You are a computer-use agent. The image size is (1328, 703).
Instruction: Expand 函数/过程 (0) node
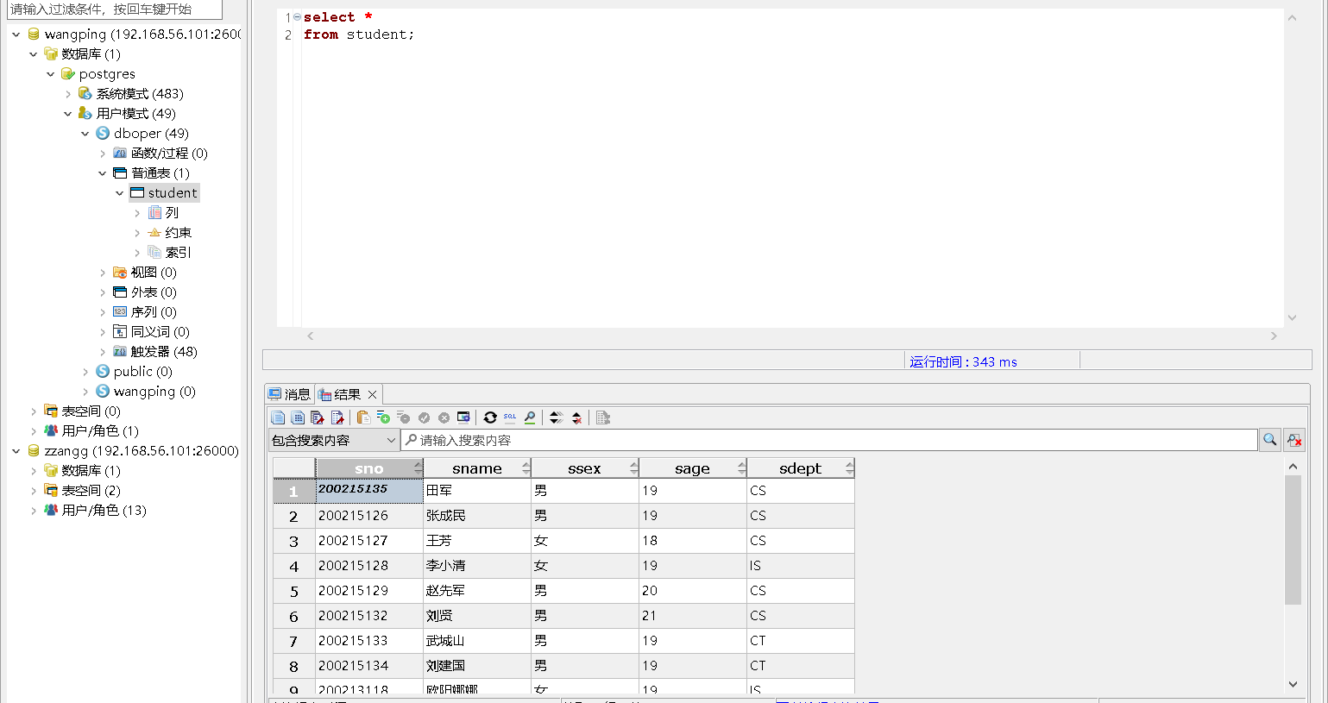[102, 154]
